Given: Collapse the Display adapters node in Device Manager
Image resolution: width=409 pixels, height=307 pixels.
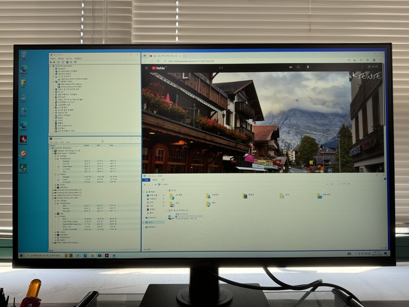Looking at the screenshot, I should 54,81.
